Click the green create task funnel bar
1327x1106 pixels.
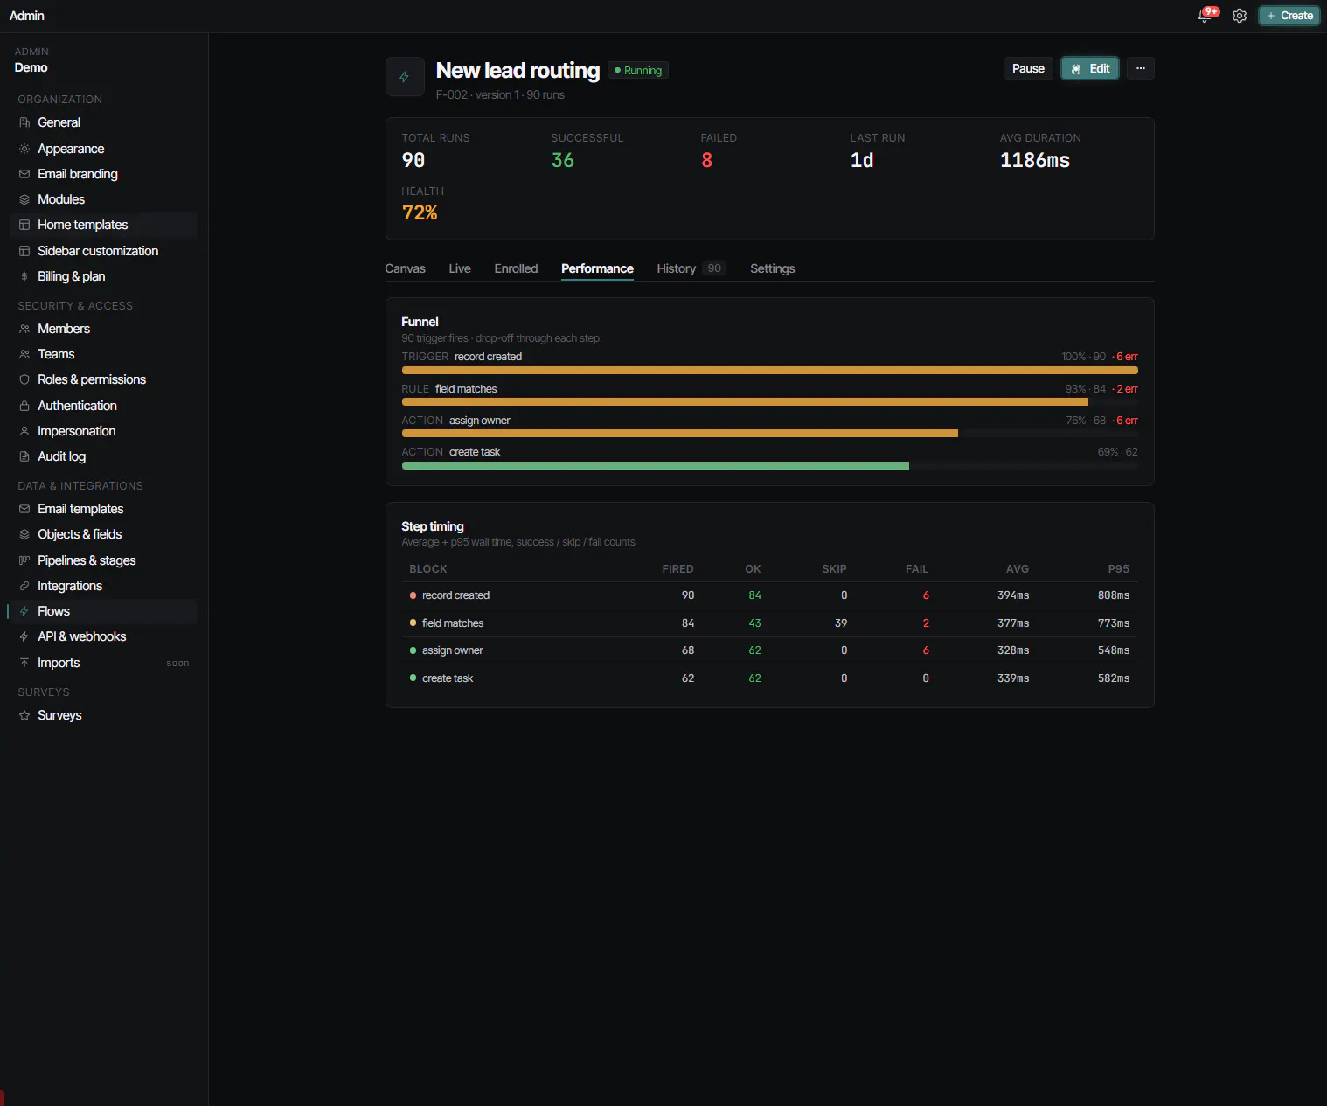coord(656,466)
